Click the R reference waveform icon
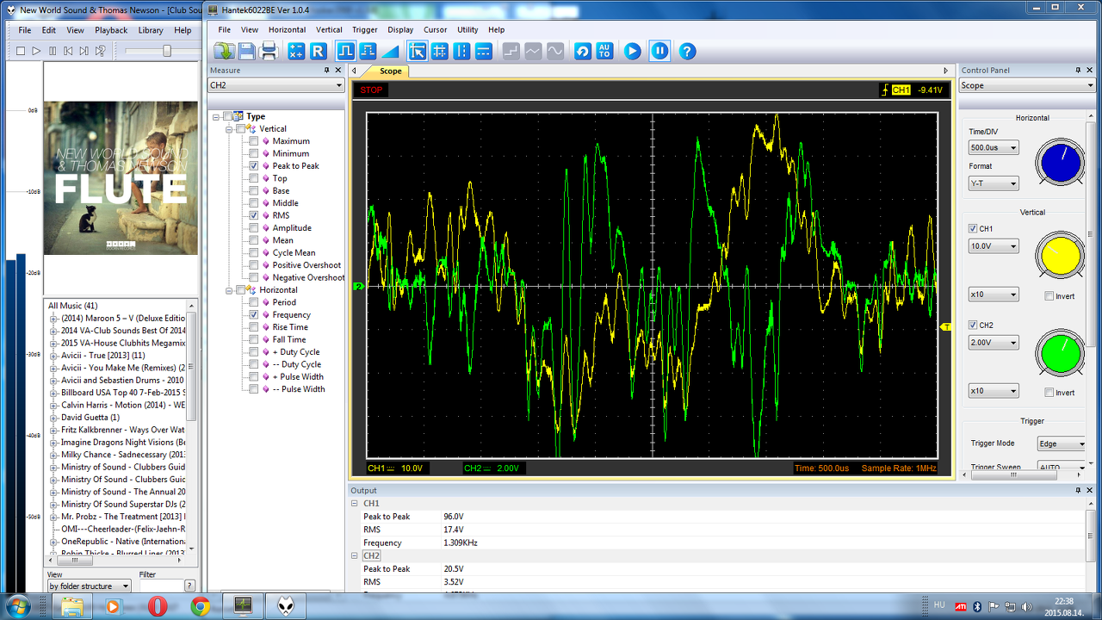The height and width of the screenshot is (620, 1102). (x=318, y=51)
